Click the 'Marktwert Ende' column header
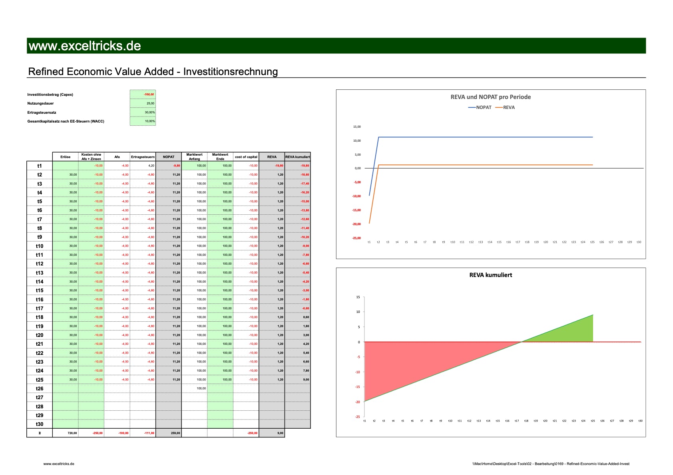The image size is (673, 475). coord(220,157)
